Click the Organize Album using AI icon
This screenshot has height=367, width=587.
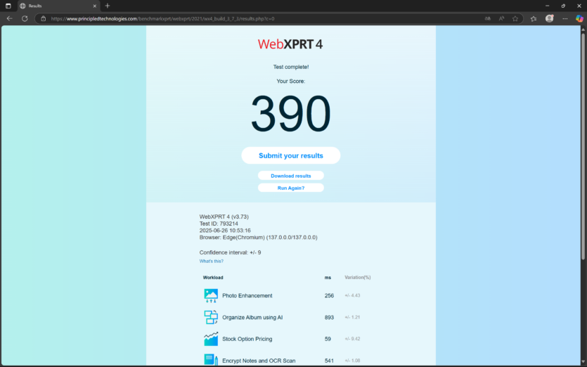point(211,317)
